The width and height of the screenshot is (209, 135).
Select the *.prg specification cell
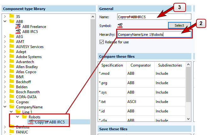coord(112,83)
